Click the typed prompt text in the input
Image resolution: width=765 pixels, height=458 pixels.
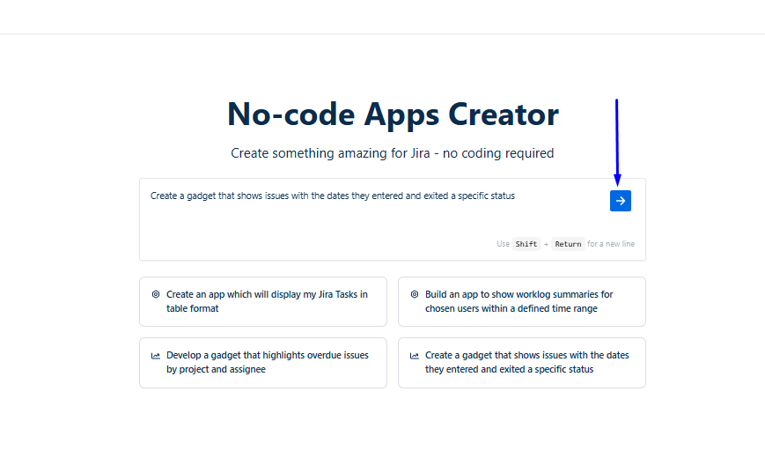(x=332, y=196)
